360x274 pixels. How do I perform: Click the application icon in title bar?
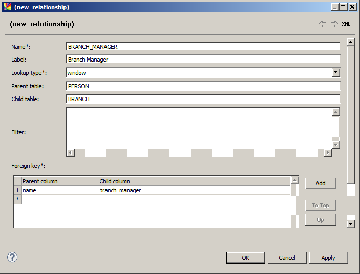[x=7, y=7]
